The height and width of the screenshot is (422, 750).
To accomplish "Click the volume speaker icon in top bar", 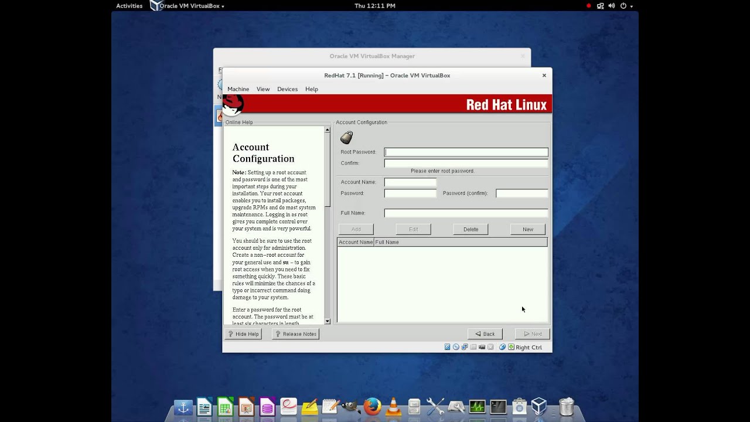I will pyautogui.click(x=612, y=6).
